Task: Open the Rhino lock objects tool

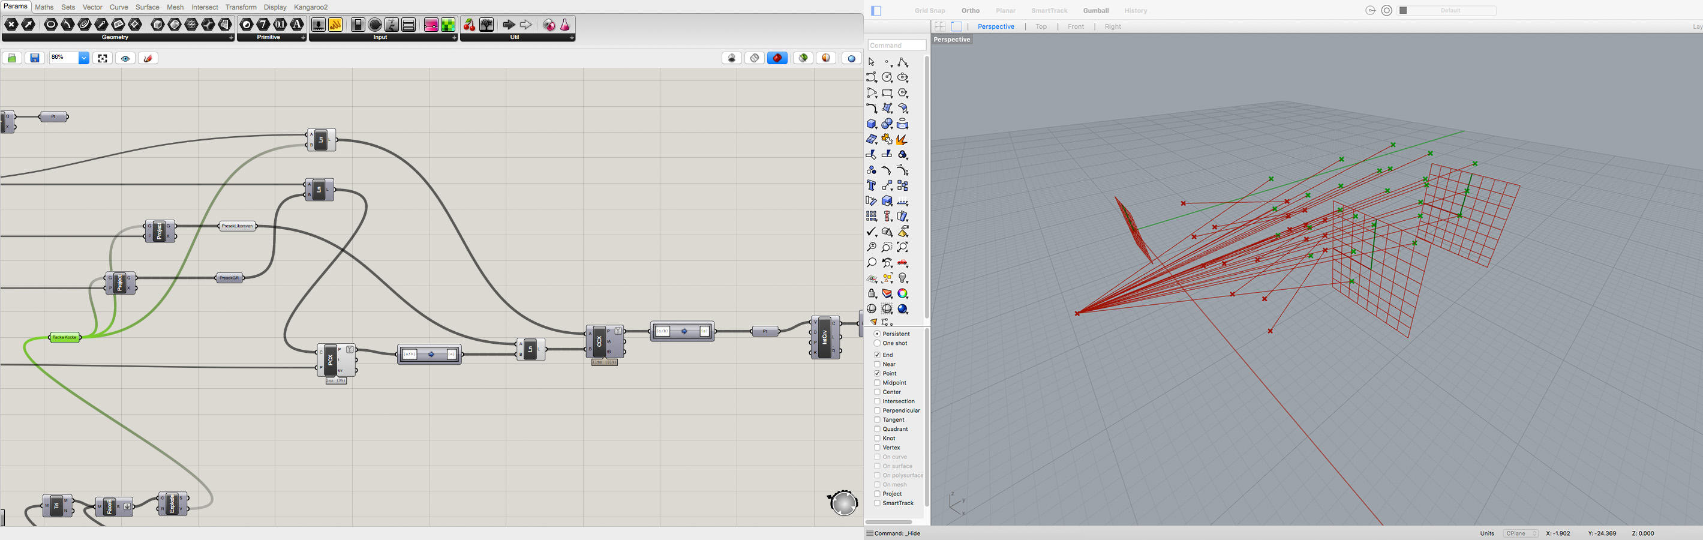Action: tap(872, 293)
